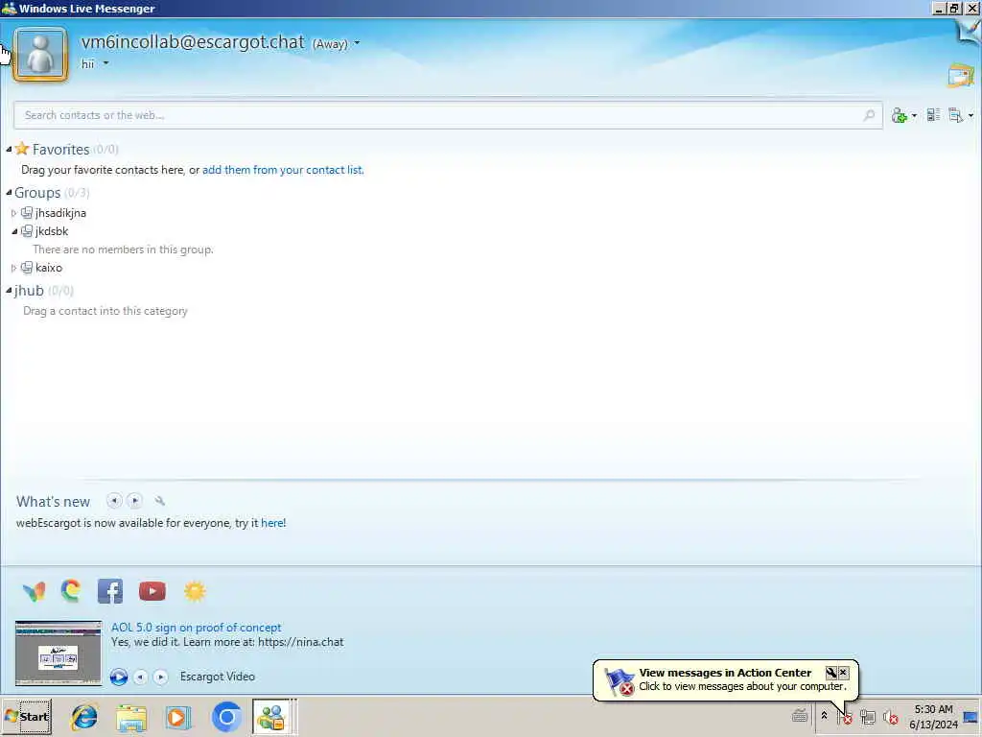Click the page-curl color scheme icon

click(969, 32)
